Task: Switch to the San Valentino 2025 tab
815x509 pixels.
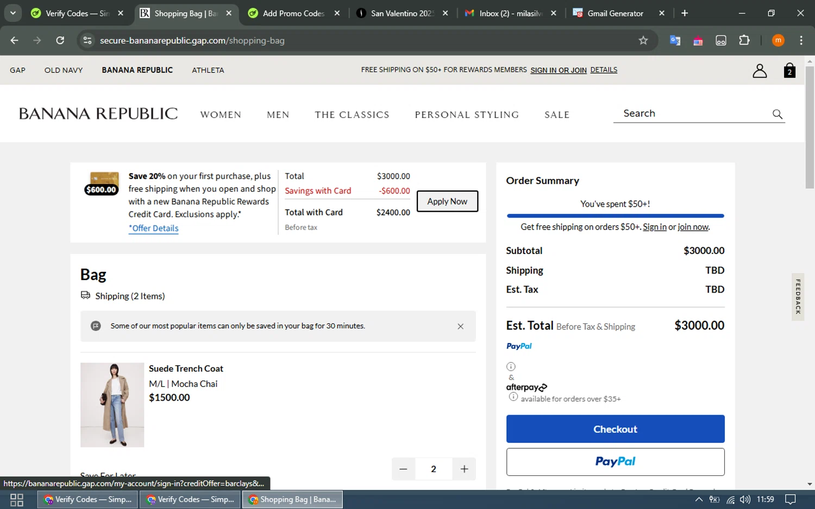Action: pos(403,13)
